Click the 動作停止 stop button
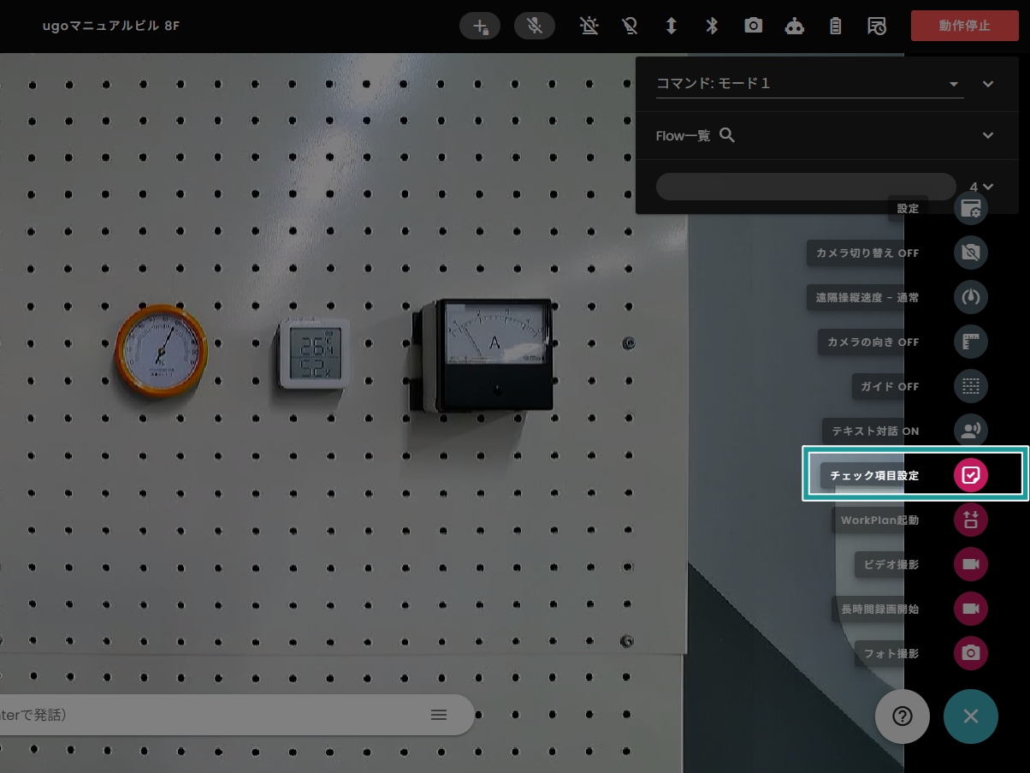This screenshot has width=1030, height=773. pyautogui.click(x=964, y=26)
